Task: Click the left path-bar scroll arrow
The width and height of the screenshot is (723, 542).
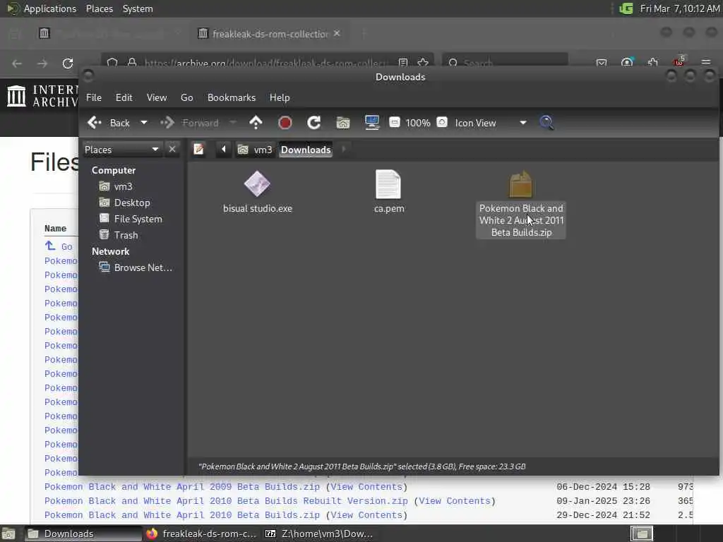Action: coord(224,150)
